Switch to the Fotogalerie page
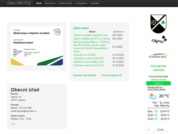Viewport: 178px width, 134px height. (81, 3)
